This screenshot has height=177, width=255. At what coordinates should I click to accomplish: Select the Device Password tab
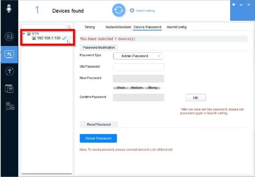(x=147, y=27)
